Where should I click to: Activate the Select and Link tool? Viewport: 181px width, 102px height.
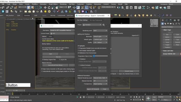coord(8,8)
